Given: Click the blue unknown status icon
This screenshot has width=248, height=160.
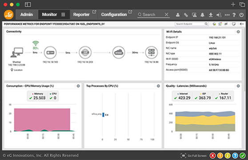Looking at the screenshot, I should [x=235, y=156].
